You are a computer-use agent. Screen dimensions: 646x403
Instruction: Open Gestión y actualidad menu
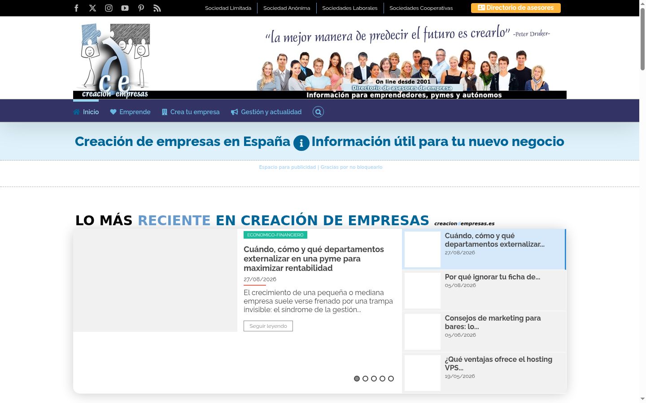click(266, 112)
